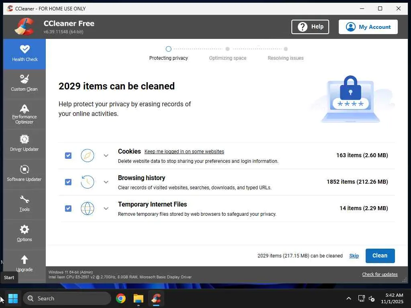Open File Explorer from the taskbar
Screen dimensions: 411x308
138,298
